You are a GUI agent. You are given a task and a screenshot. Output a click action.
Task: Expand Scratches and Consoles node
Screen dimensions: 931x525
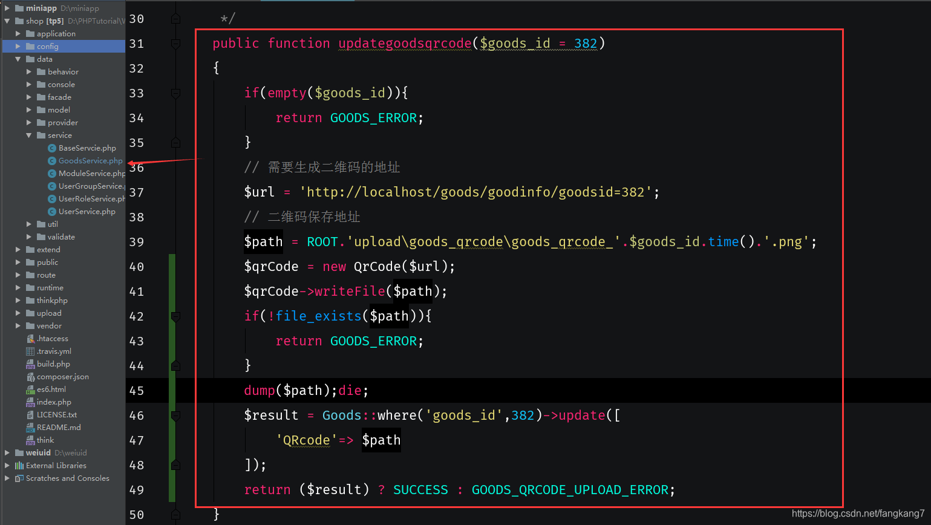tap(7, 478)
